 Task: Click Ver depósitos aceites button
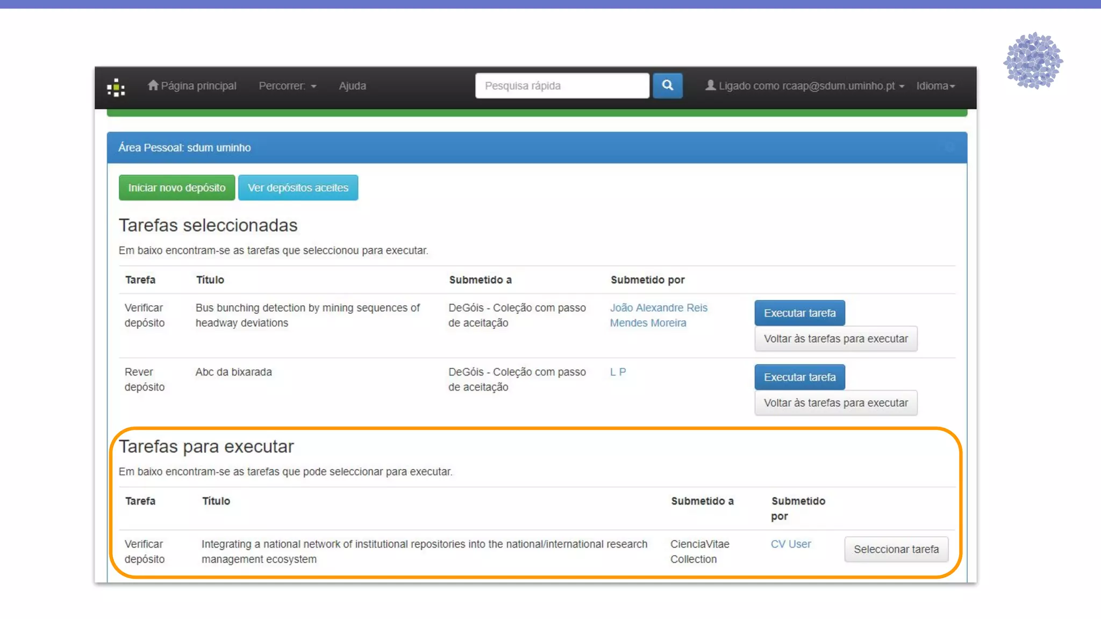point(298,188)
